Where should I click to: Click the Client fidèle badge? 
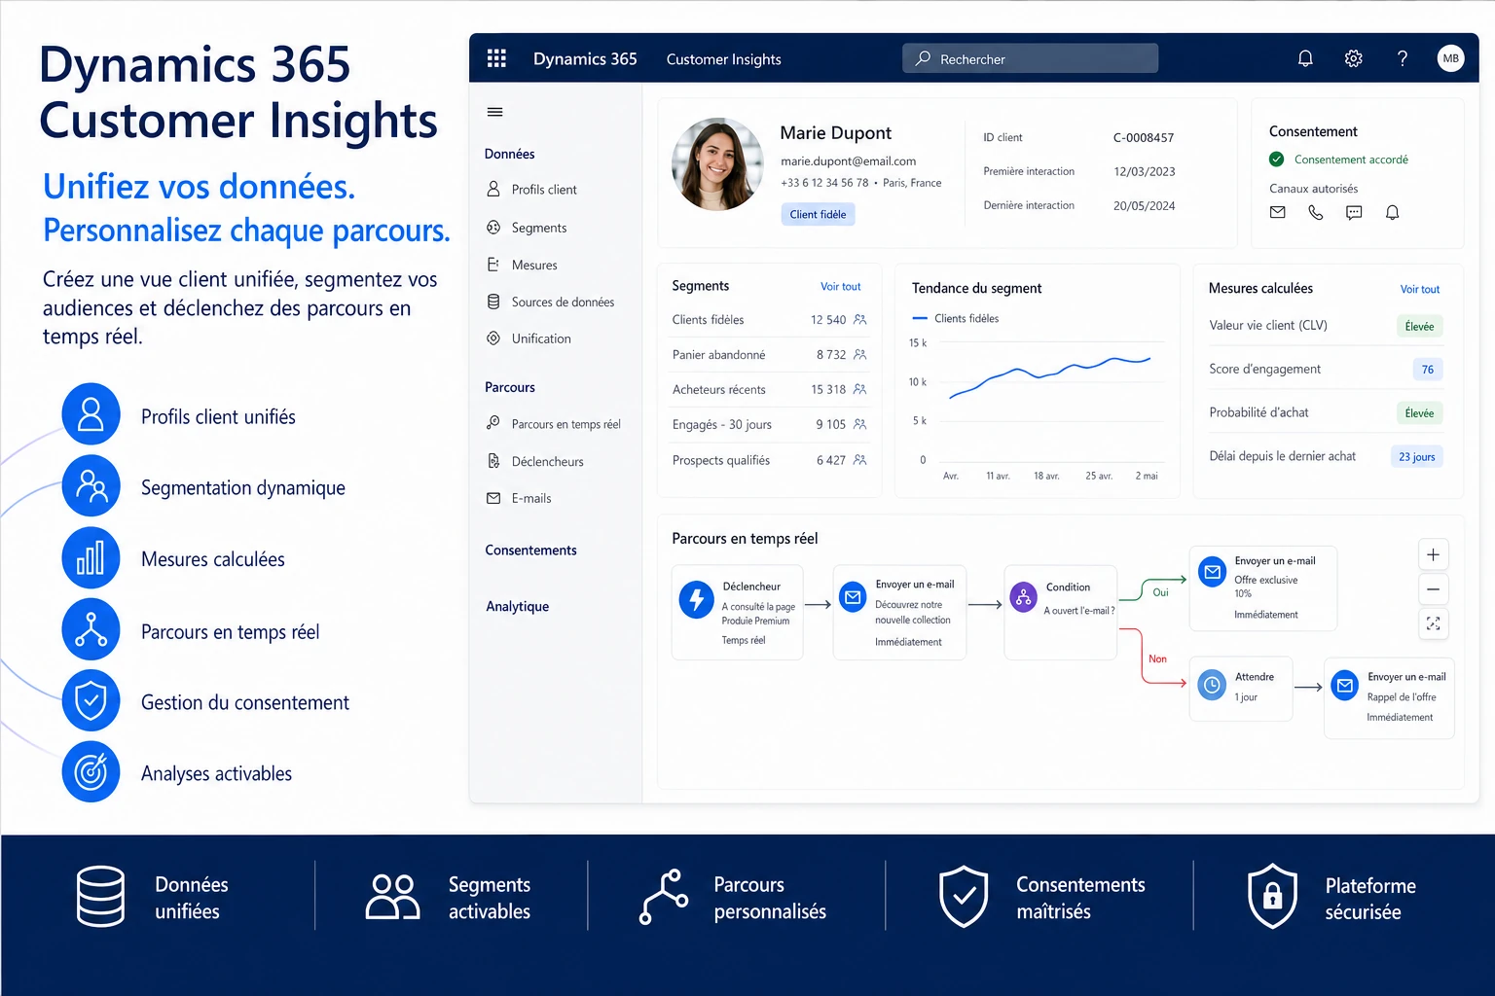coord(818,214)
